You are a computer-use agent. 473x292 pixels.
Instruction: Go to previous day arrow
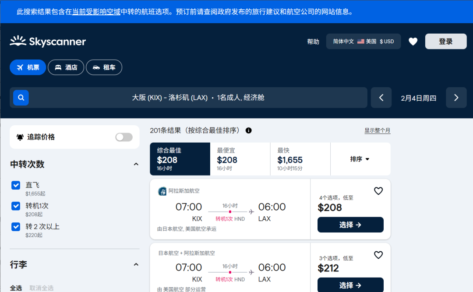(x=381, y=98)
